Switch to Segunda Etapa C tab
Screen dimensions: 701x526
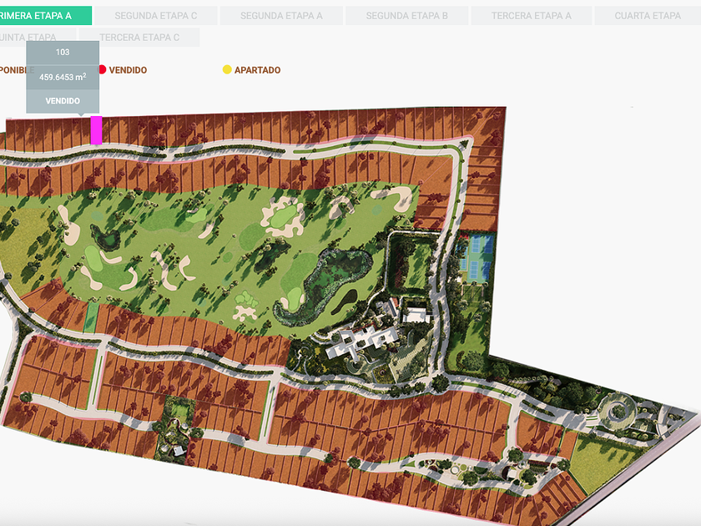tap(155, 16)
